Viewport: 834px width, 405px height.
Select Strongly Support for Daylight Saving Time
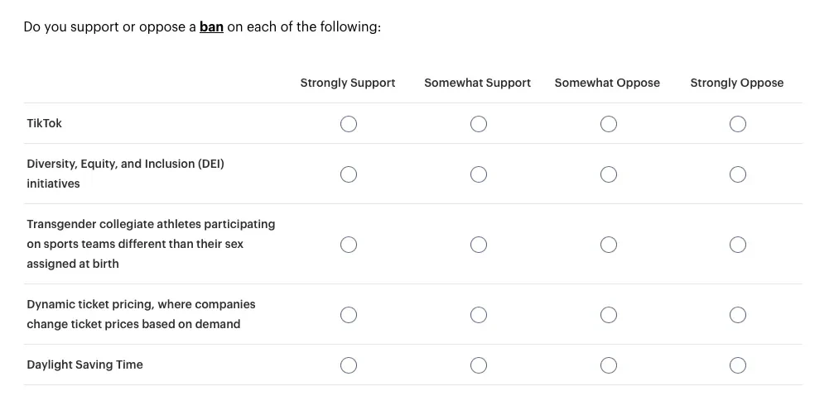349,365
